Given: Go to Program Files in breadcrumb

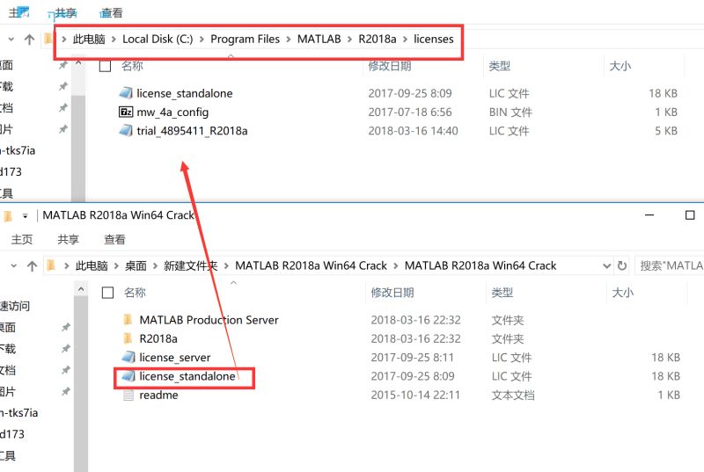Looking at the screenshot, I should click(246, 39).
